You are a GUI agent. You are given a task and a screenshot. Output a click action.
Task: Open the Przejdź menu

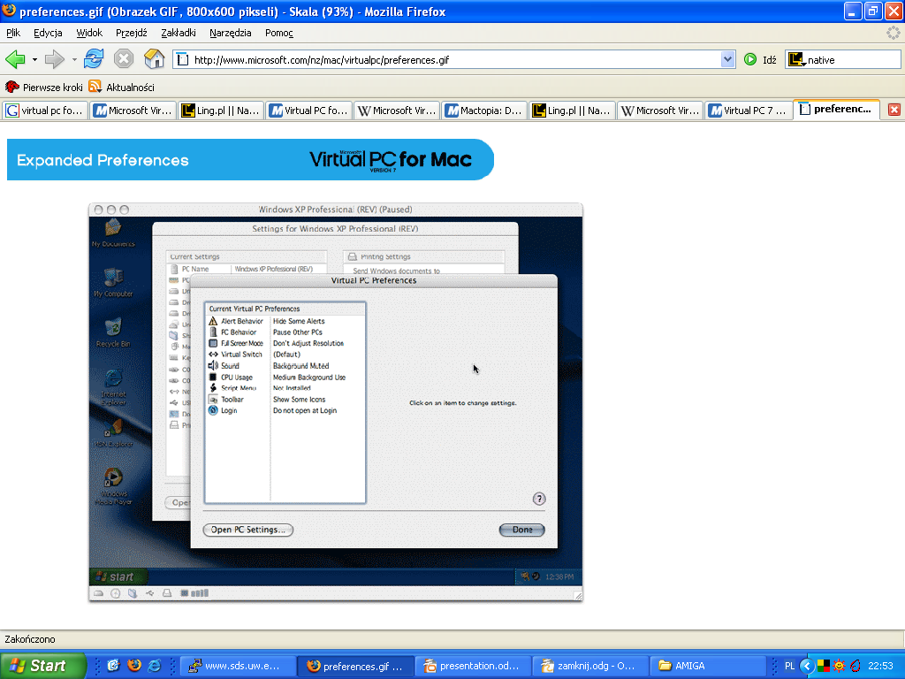coord(132,33)
